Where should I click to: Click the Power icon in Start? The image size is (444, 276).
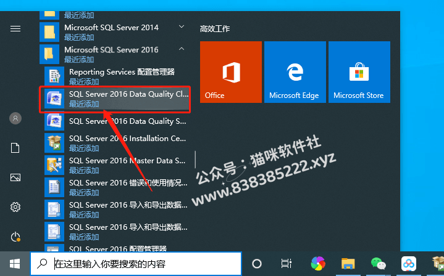tap(15, 237)
